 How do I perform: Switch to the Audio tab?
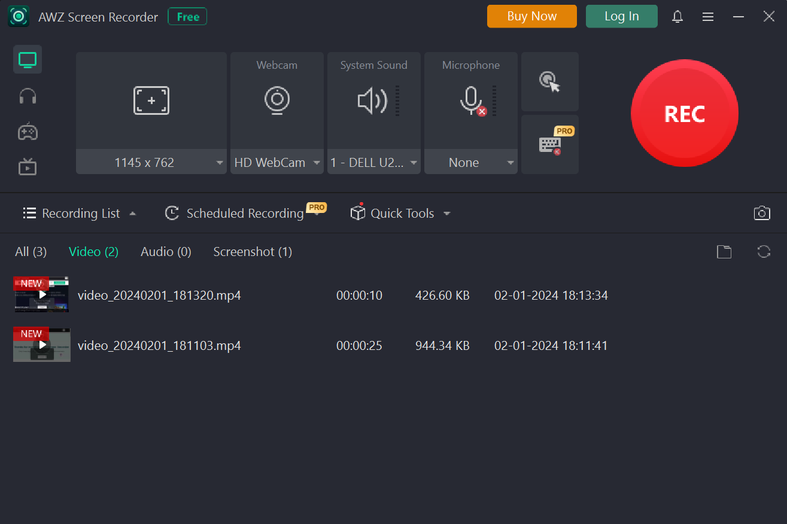166,251
